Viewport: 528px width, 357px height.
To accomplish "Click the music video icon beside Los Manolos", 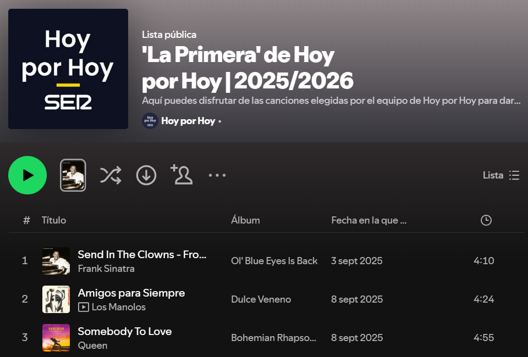I will tap(84, 307).
